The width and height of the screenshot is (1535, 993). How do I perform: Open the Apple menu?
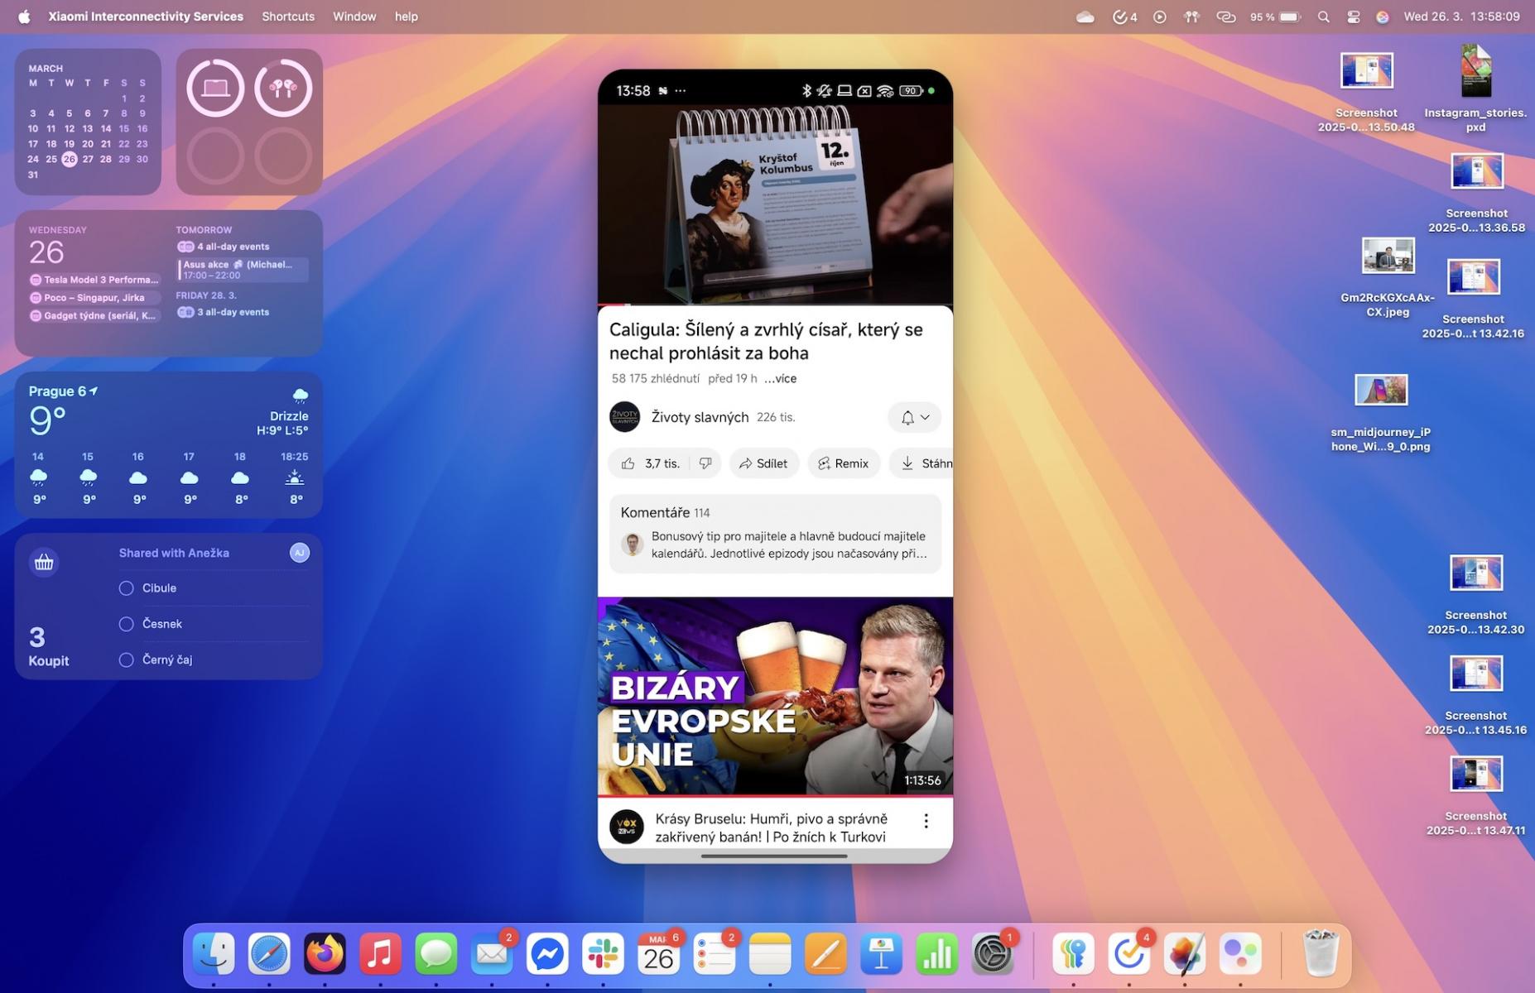24,17
